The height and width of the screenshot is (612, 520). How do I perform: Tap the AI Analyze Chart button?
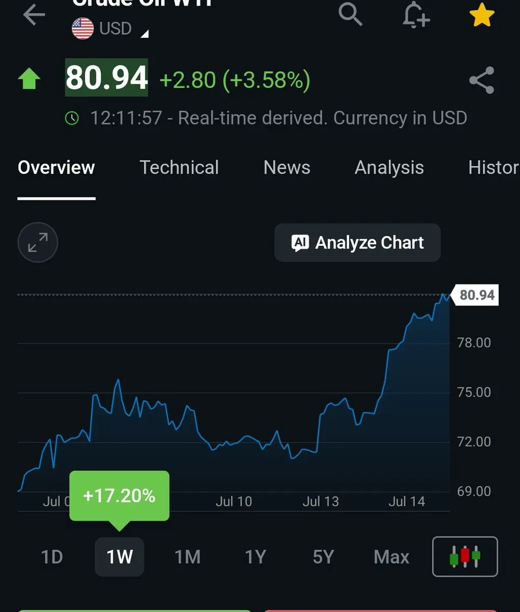point(357,243)
